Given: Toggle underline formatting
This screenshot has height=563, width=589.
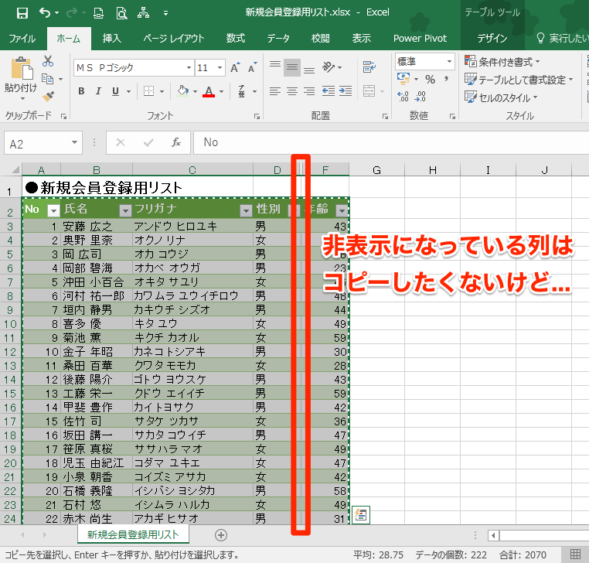Looking at the screenshot, I should (x=117, y=91).
